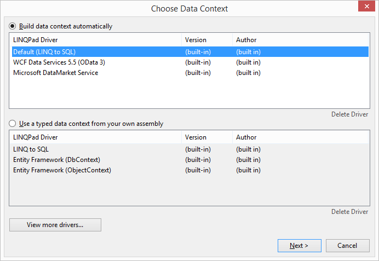Viewport: 379px width, 261px height.
Task: Click the lower Delete Driver link
Action: 349,212
